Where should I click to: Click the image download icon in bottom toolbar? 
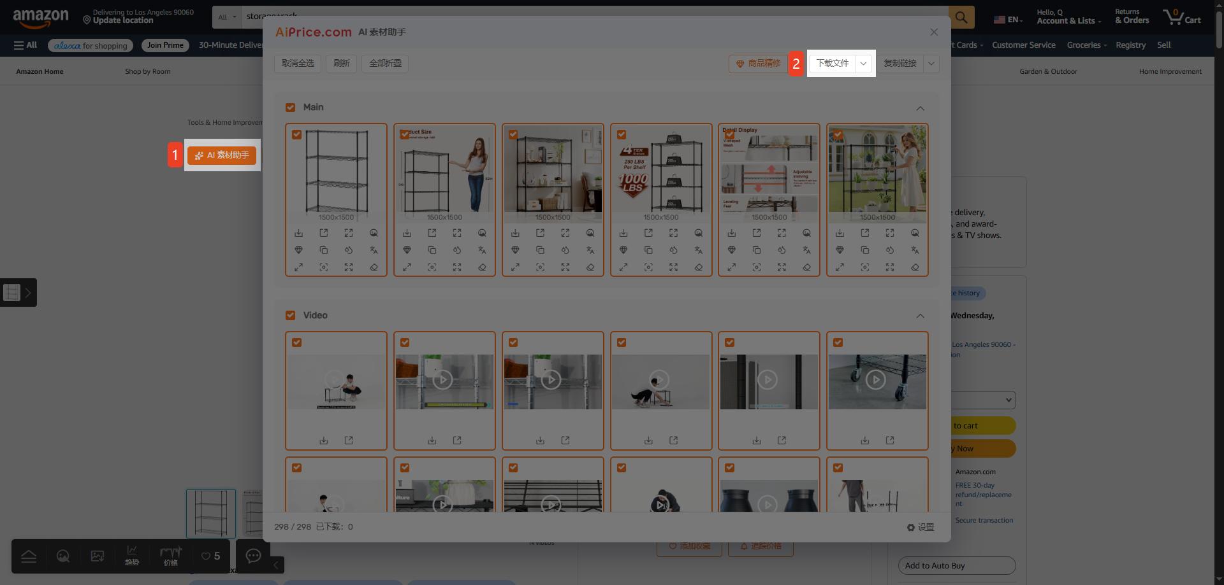point(98,556)
